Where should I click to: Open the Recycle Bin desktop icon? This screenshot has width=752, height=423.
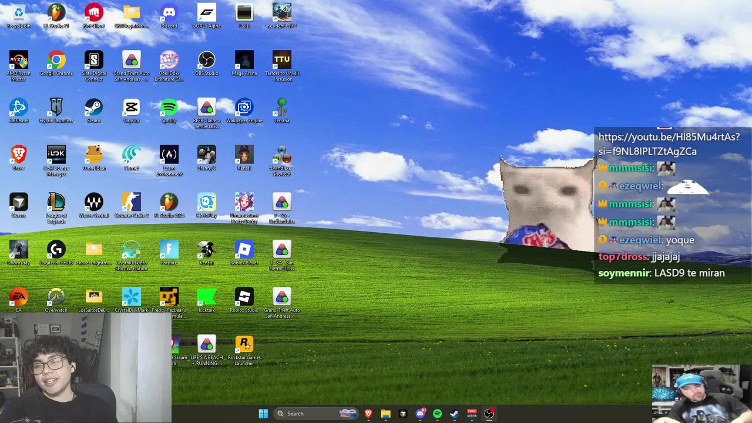19,16
